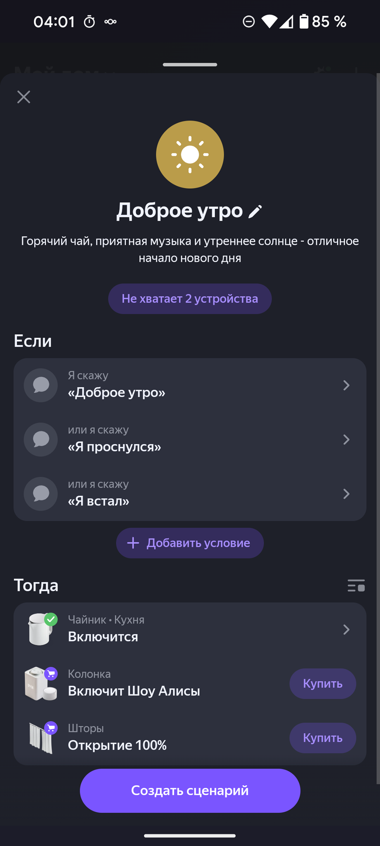
Task: Expand the «Я проснулся» phrase condition
Action: pos(346,439)
